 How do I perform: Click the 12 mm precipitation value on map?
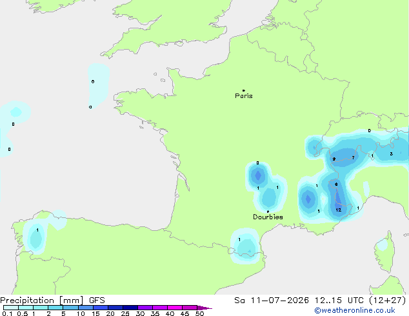(338, 210)
